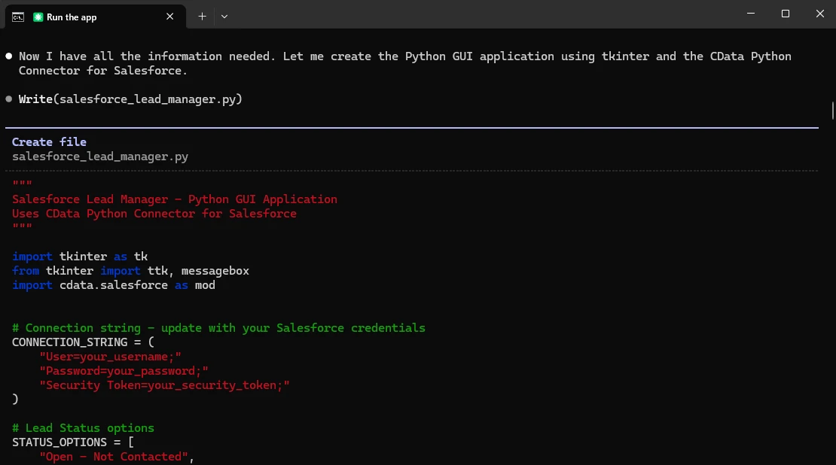Close the Run the app tab
This screenshot has height=465, width=836.
click(171, 16)
